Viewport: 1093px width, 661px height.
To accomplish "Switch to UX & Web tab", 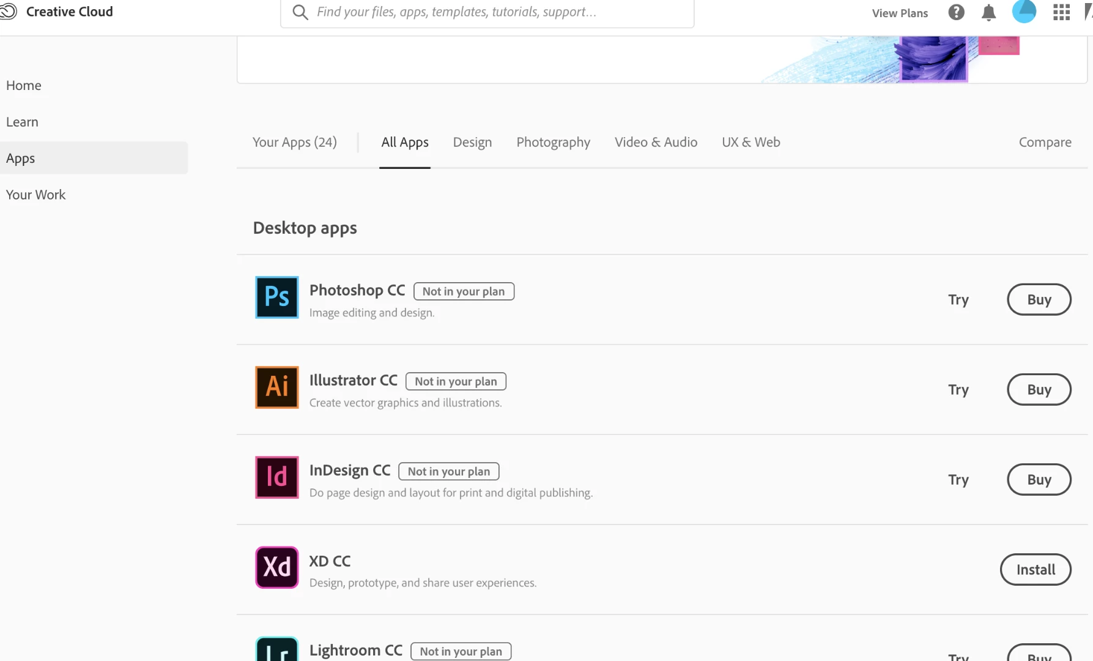I will click(751, 142).
